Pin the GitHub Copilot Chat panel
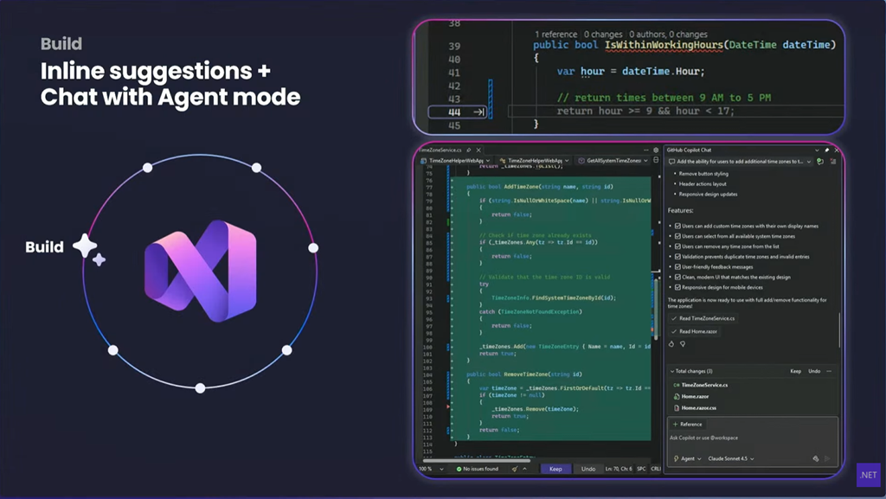 (826, 150)
